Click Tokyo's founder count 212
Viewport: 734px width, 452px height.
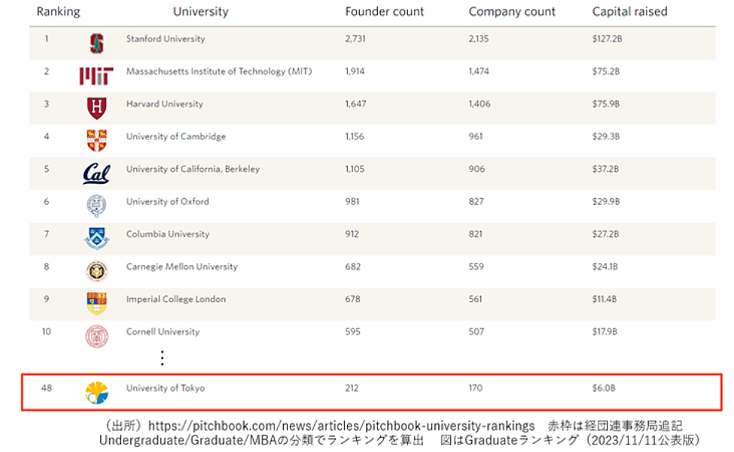click(x=352, y=388)
